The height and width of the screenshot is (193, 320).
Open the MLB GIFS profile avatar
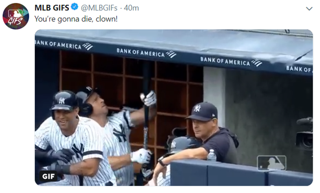(x=16, y=16)
